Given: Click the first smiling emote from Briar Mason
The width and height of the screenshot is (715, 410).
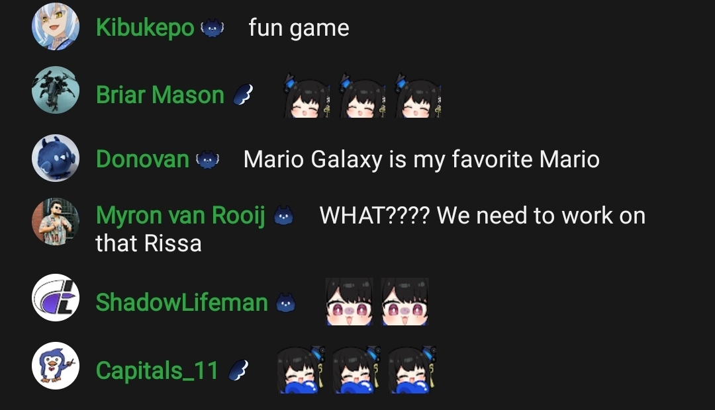Looking at the screenshot, I should coord(307,95).
